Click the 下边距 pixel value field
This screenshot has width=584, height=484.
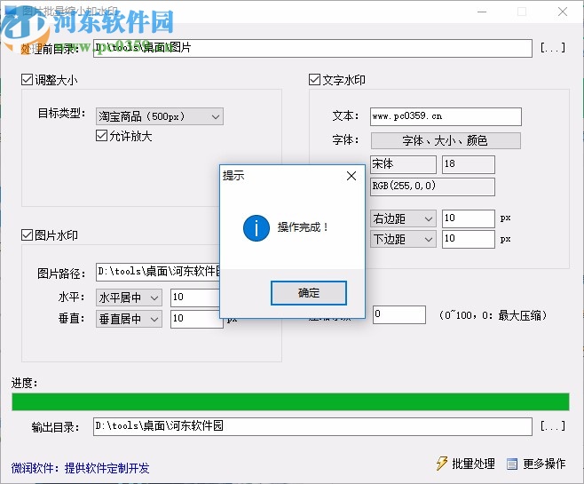[468, 239]
